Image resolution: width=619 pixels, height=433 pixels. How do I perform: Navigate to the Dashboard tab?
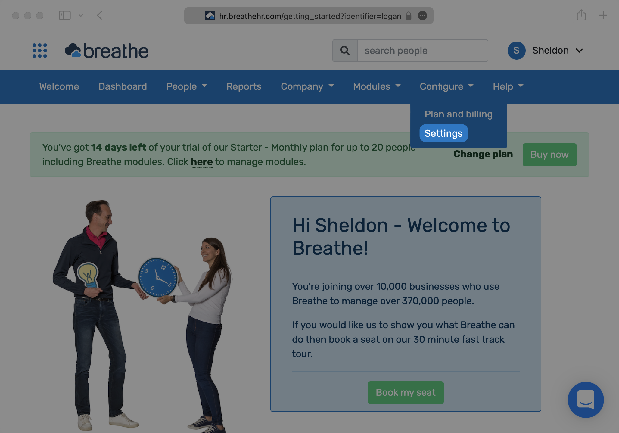click(123, 87)
